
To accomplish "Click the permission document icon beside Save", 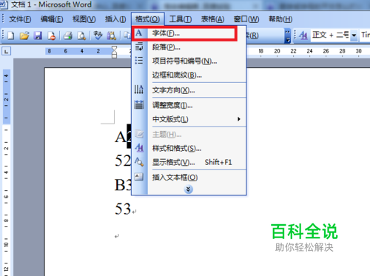I will click(x=52, y=36).
